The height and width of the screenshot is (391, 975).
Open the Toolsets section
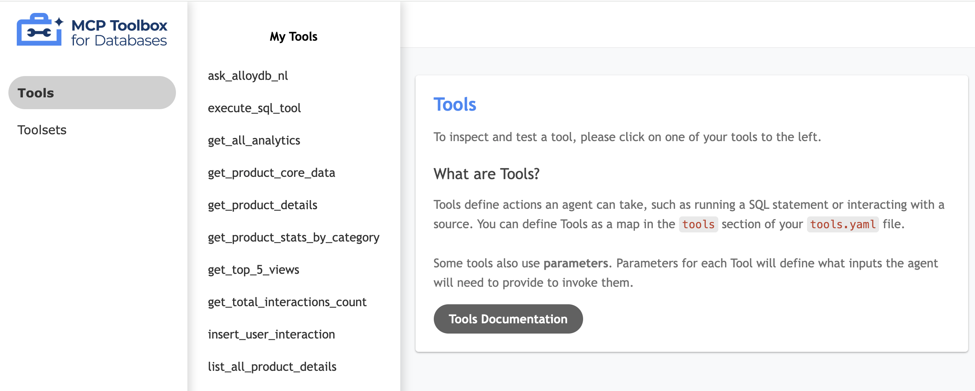coord(42,130)
